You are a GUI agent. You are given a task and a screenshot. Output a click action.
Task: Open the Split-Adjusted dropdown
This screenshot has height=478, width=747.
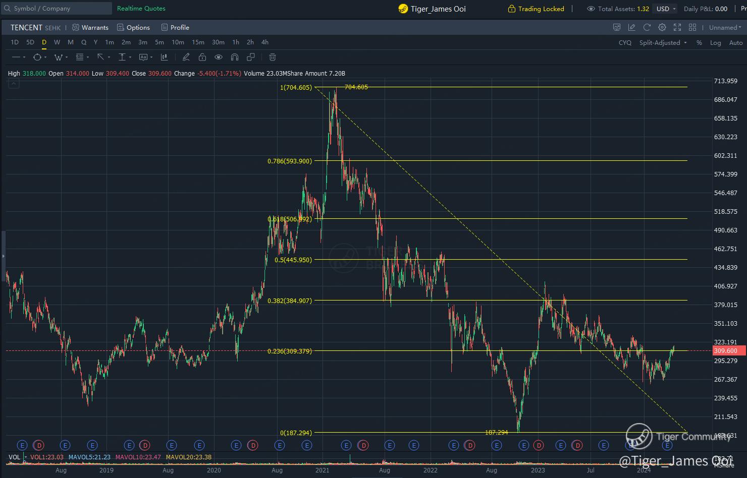[x=663, y=43]
